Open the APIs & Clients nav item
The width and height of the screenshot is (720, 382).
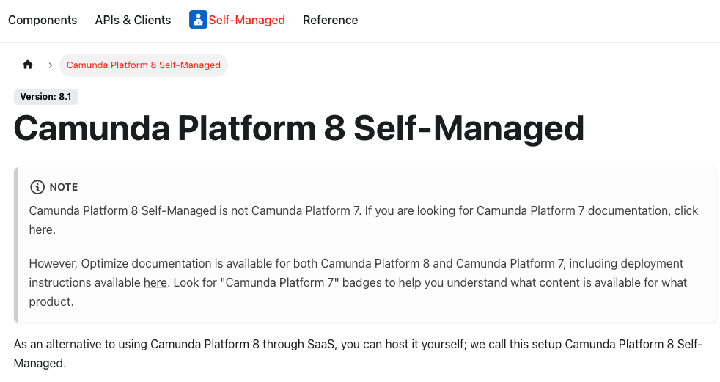[x=133, y=20]
